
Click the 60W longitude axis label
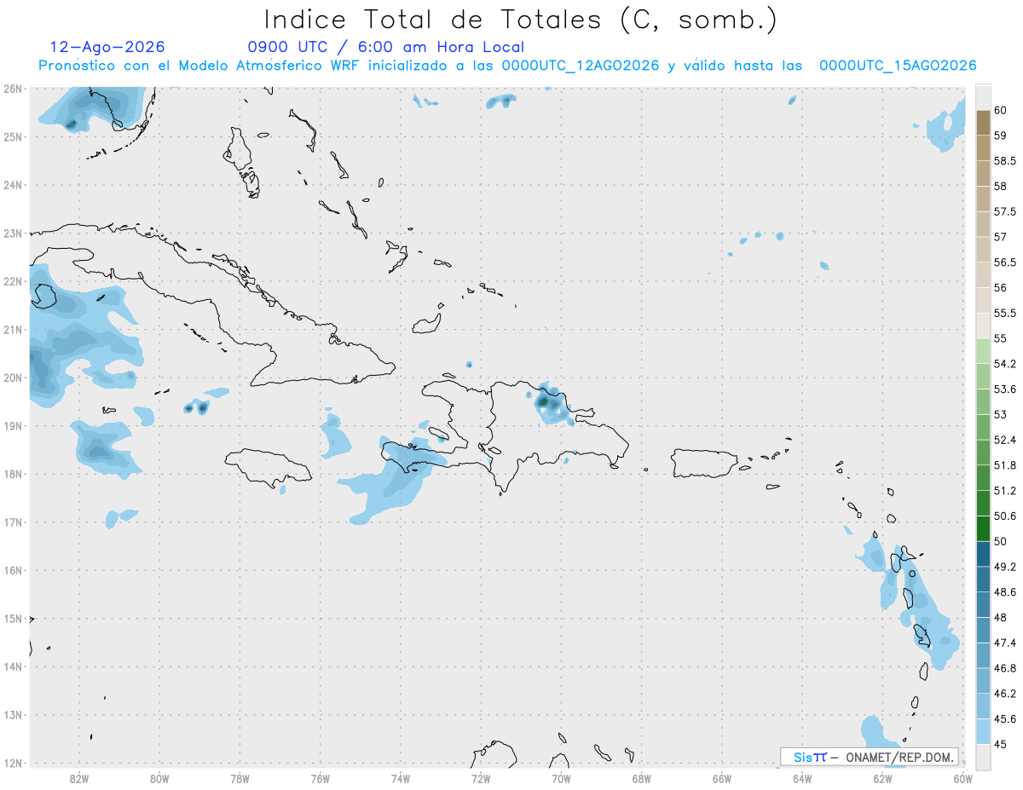click(x=963, y=778)
